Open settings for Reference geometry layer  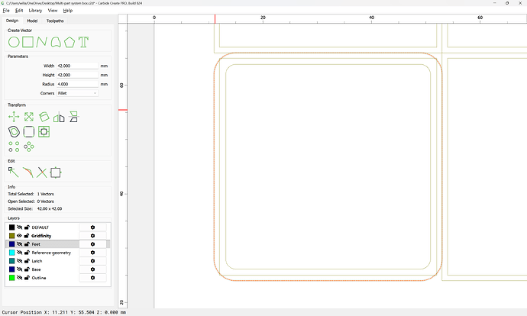(92, 253)
